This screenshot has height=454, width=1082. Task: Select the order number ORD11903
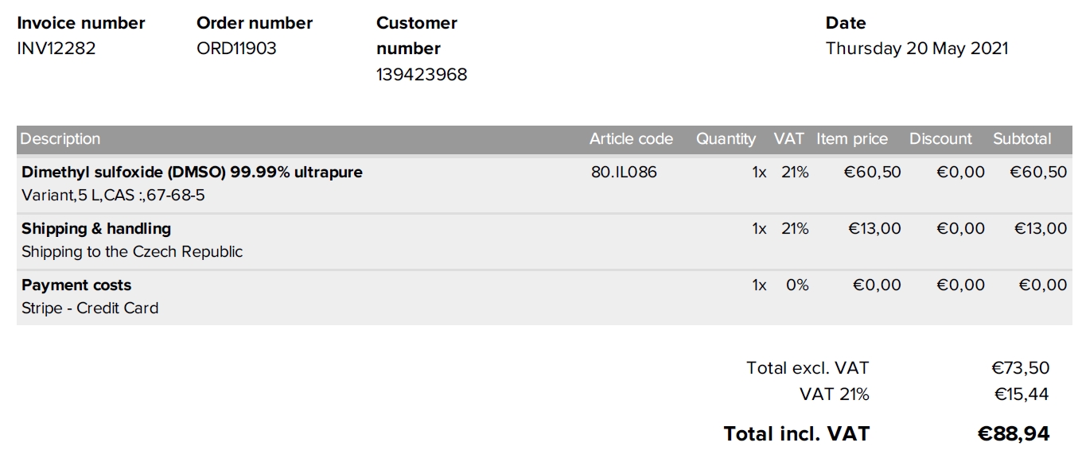(x=236, y=49)
